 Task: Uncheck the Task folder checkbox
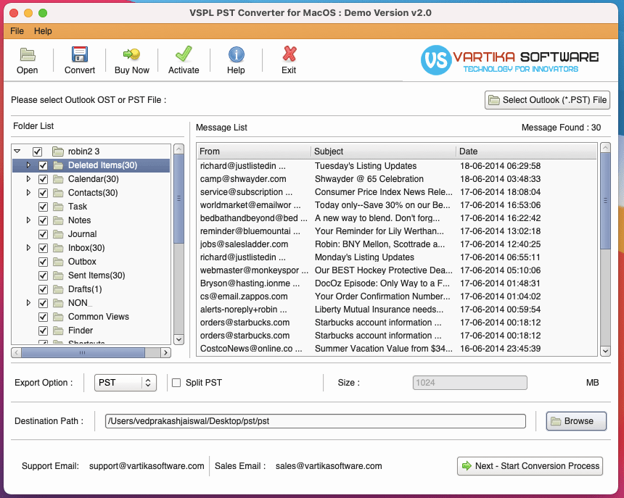tap(44, 207)
